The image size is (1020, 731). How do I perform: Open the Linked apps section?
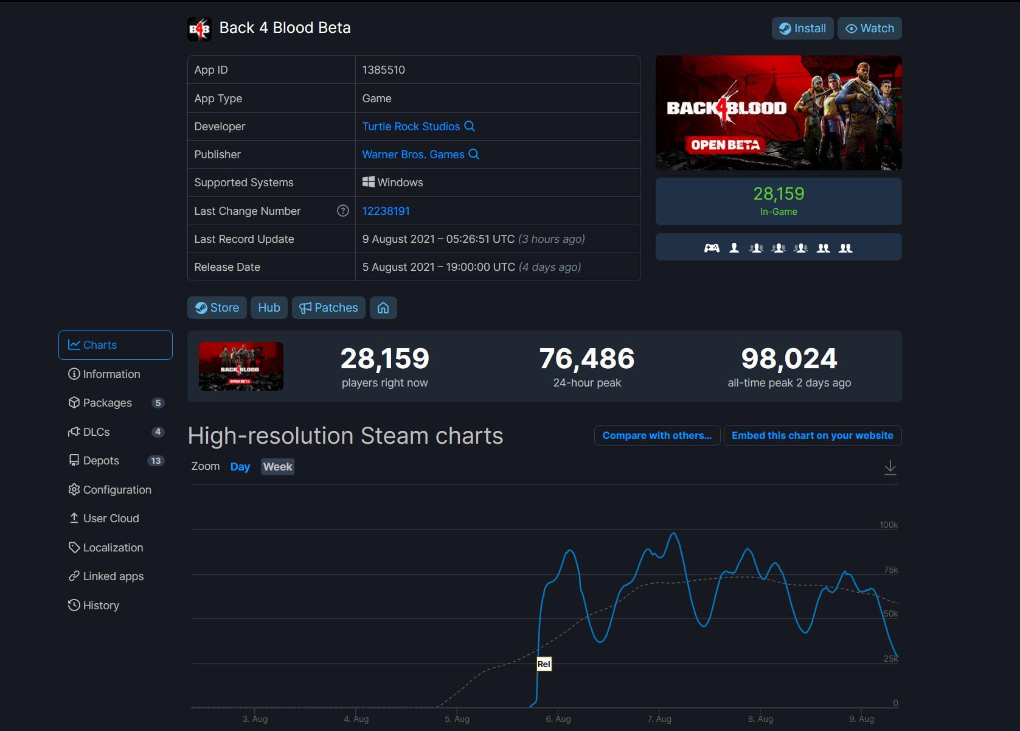(116, 576)
